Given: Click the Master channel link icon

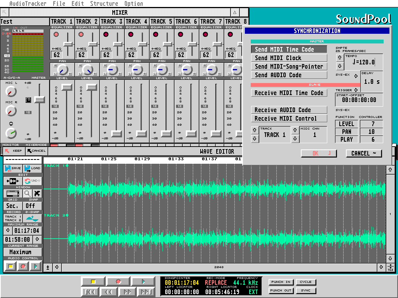Looking at the screenshot, I should click(28, 100).
